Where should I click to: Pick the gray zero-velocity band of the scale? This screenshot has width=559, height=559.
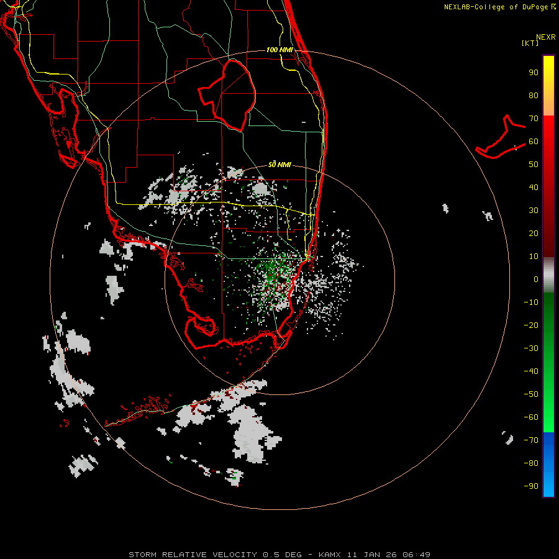pyautogui.click(x=548, y=275)
